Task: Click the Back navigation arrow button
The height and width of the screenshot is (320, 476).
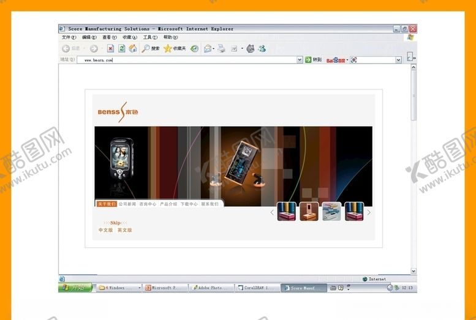Action: [x=66, y=48]
